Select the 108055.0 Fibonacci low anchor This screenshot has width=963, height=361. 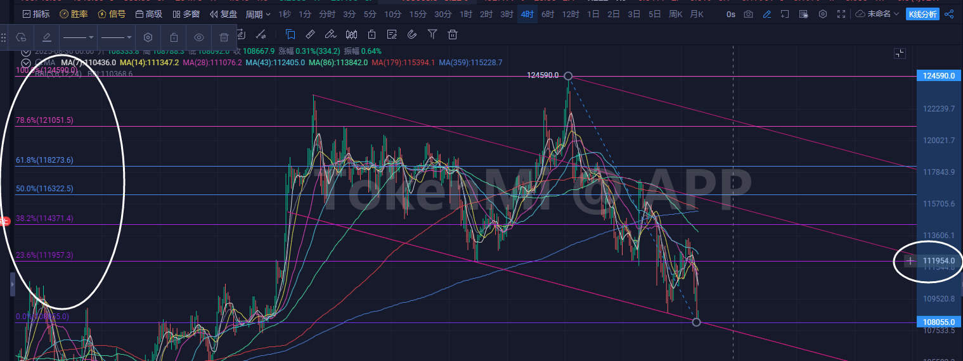point(697,322)
